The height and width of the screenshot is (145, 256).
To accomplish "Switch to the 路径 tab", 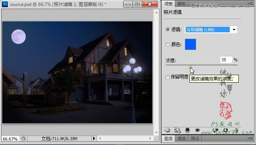I will pos(195,139).
